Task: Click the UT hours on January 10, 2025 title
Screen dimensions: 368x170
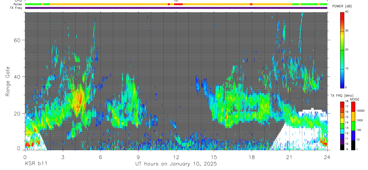Action: (176, 164)
